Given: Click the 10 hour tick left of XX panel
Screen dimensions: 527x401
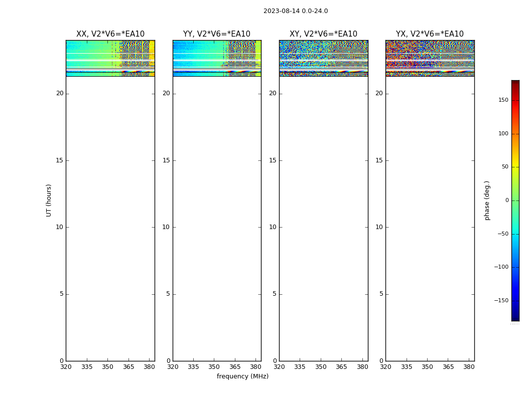Looking at the screenshot, I should (x=60, y=227).
